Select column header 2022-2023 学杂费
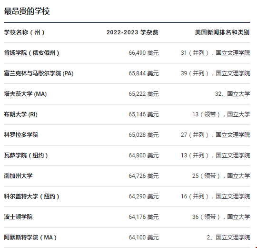Viewport: 257px width, 248px height. click(x=132, y=32)
